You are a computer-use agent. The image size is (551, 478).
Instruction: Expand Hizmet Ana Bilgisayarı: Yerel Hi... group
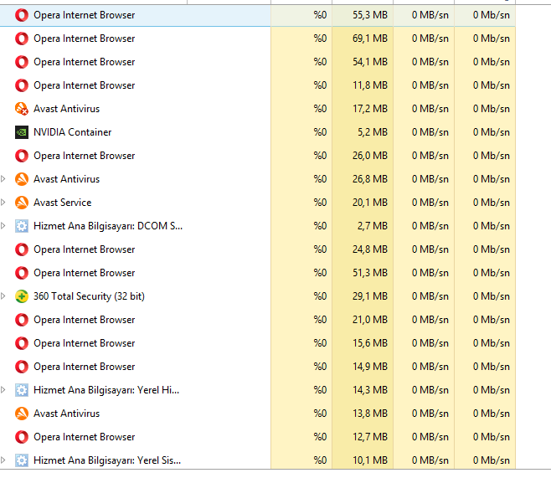3,390
